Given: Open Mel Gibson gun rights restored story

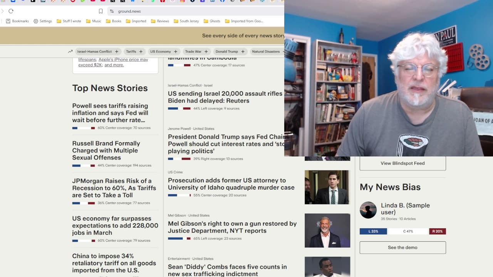Looking at the screenshot, I should pos(232,227).
